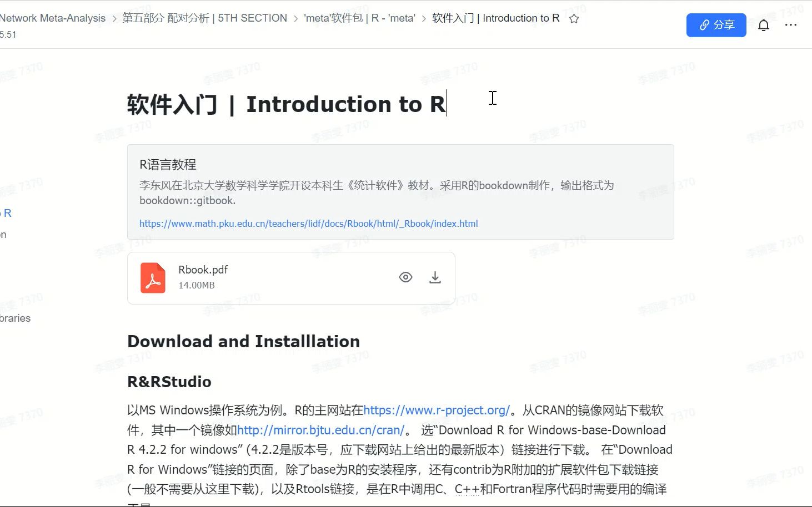The height and width of the screenshot is (507, 812).
Task: Select the 软件入门 | Introduction to R breadcrumb
Action: pos(495,18)
